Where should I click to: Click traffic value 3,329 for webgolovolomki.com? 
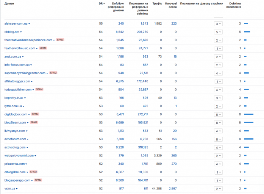[x=158, y=156]
